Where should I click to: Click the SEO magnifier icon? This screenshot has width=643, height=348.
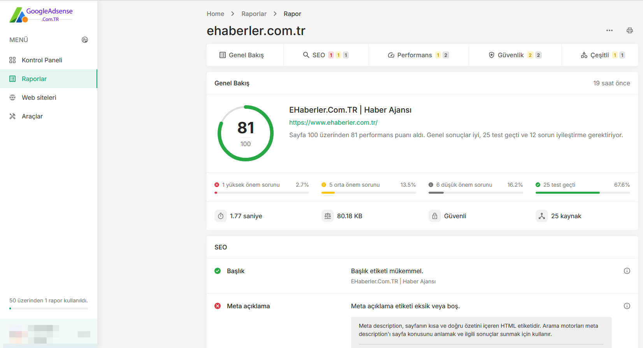coord(306,55)
